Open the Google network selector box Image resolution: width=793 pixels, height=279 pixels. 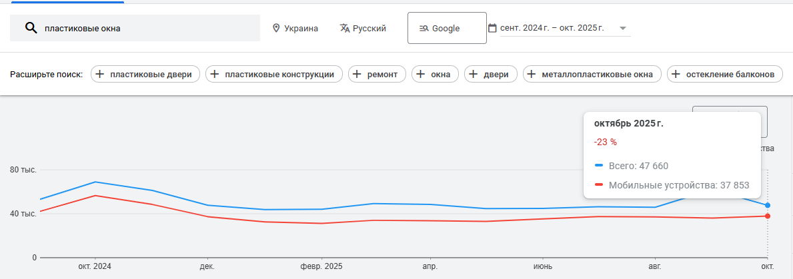click(447, 28)
